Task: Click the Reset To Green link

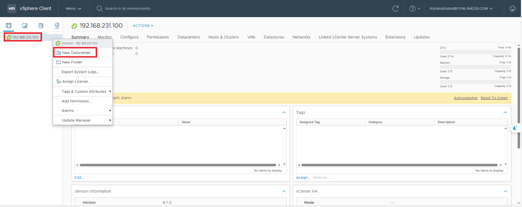Action: (494, 98)
